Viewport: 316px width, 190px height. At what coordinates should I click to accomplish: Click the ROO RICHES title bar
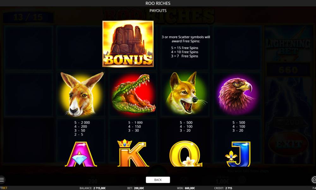pos(158,3)
